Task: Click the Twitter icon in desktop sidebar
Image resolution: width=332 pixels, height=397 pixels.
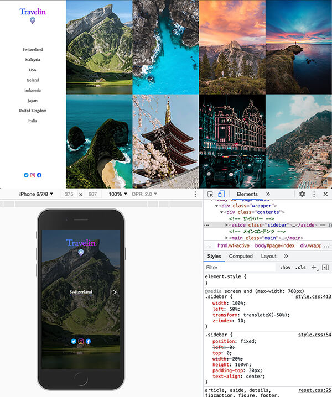Action: click(26, 175)
